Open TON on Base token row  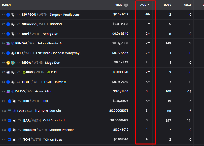pos(102,139)
